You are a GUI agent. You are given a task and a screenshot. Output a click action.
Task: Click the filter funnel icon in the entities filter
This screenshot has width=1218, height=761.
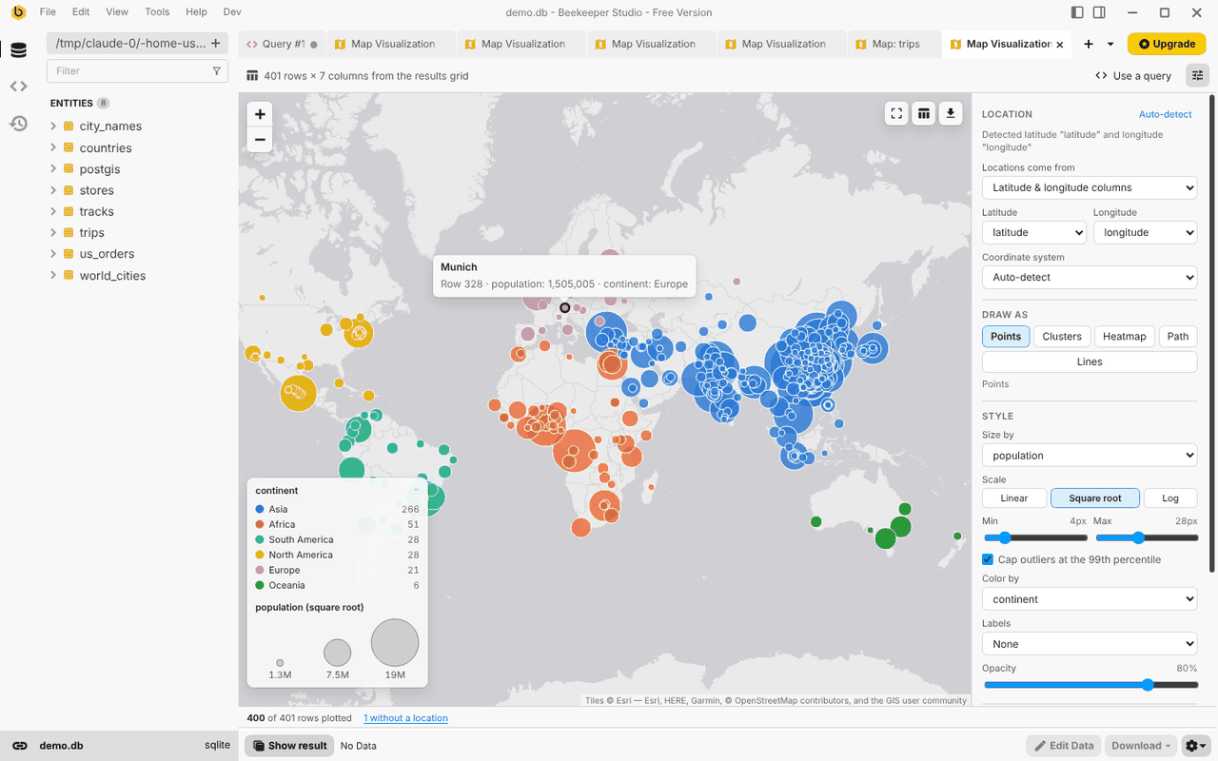coord(217,71)
